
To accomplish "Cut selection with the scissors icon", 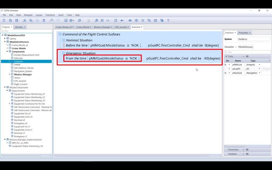I will pyautogui.click(x=24, y=20).
